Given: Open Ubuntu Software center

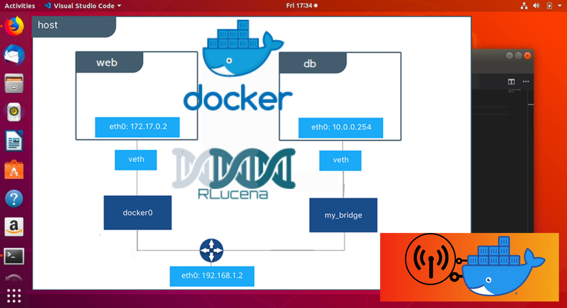Looking at the screenshot, I should tap(14, 169).
